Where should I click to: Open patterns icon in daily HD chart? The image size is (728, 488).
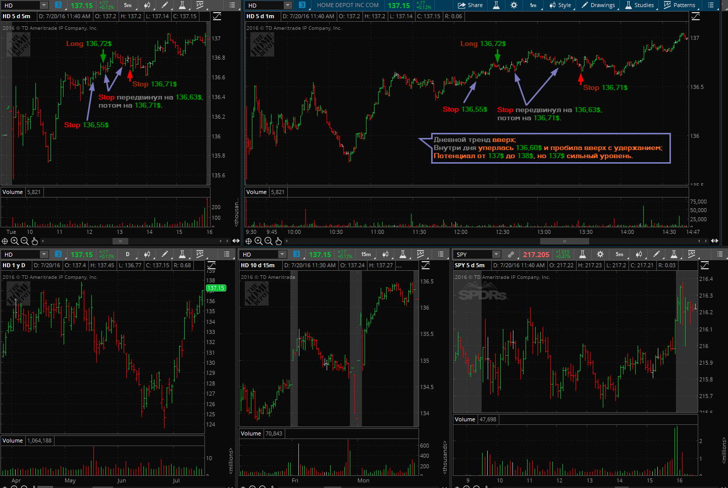click(x=200, y=254)
